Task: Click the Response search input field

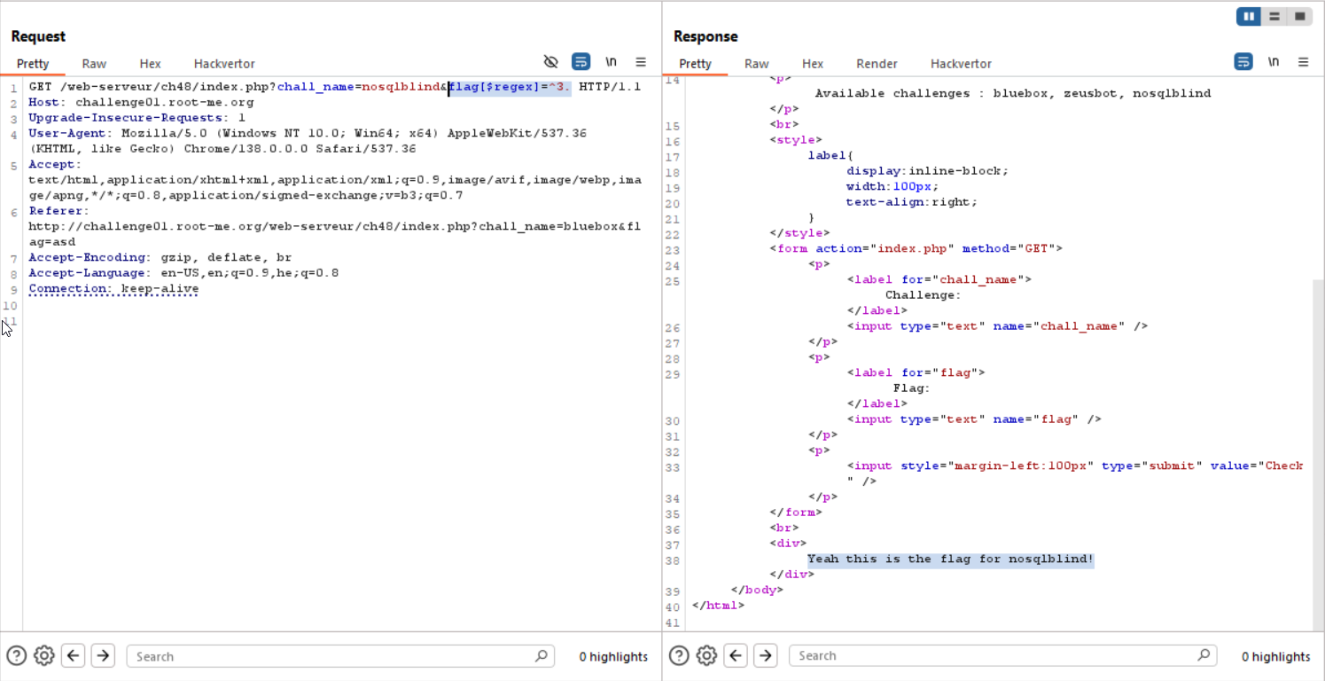Action: [x=993, y=656]
